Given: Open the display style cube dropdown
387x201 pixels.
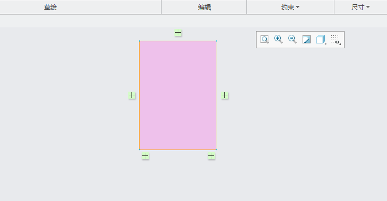Looking at the screenshot, I should pyautogui.click(x=321, y=40).
